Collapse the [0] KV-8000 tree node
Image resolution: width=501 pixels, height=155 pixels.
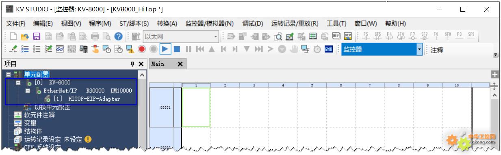18,83
